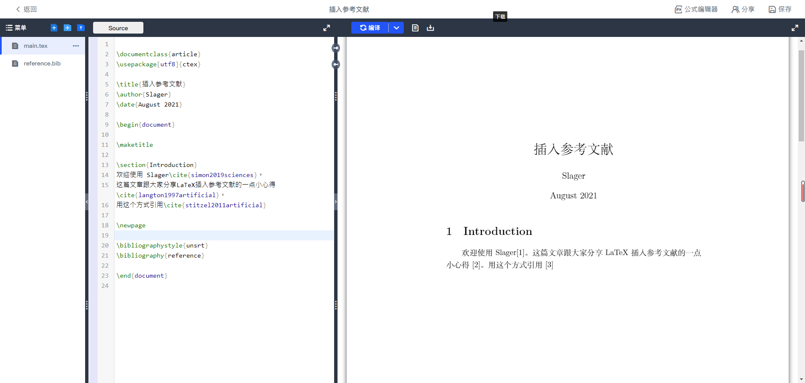Expand the editor to fullscreen view

[x=327, y=28]
